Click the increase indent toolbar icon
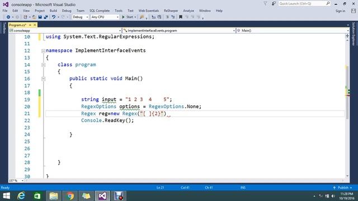The height and width of the screenshot is (201, 358). [173, 17]
